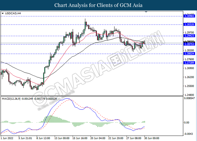
Task: Click the 1 Jun 2022 date label
Action: tap(7, 138)
